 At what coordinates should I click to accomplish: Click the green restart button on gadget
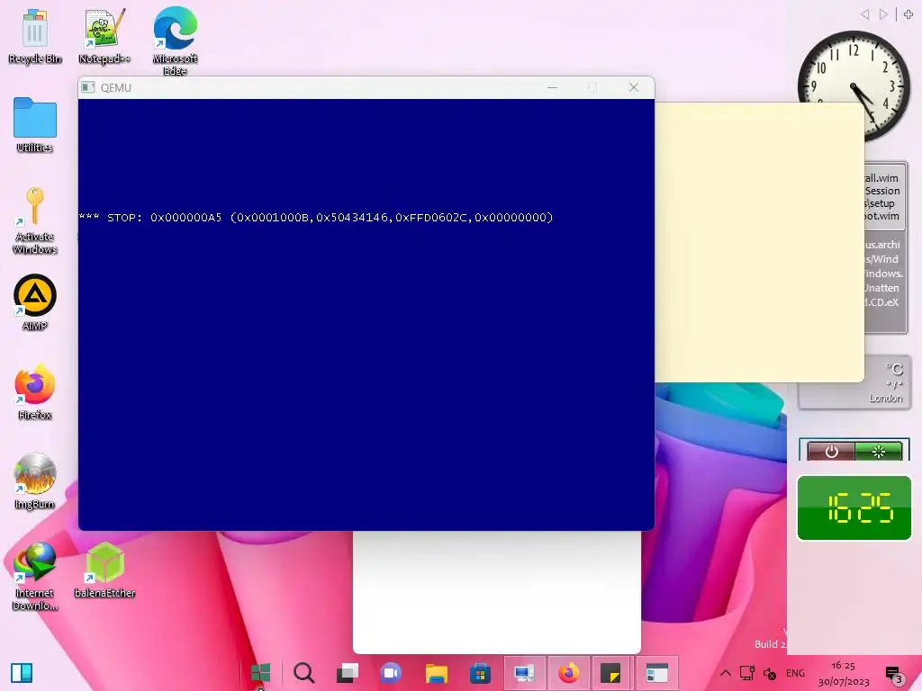[879, 452]
